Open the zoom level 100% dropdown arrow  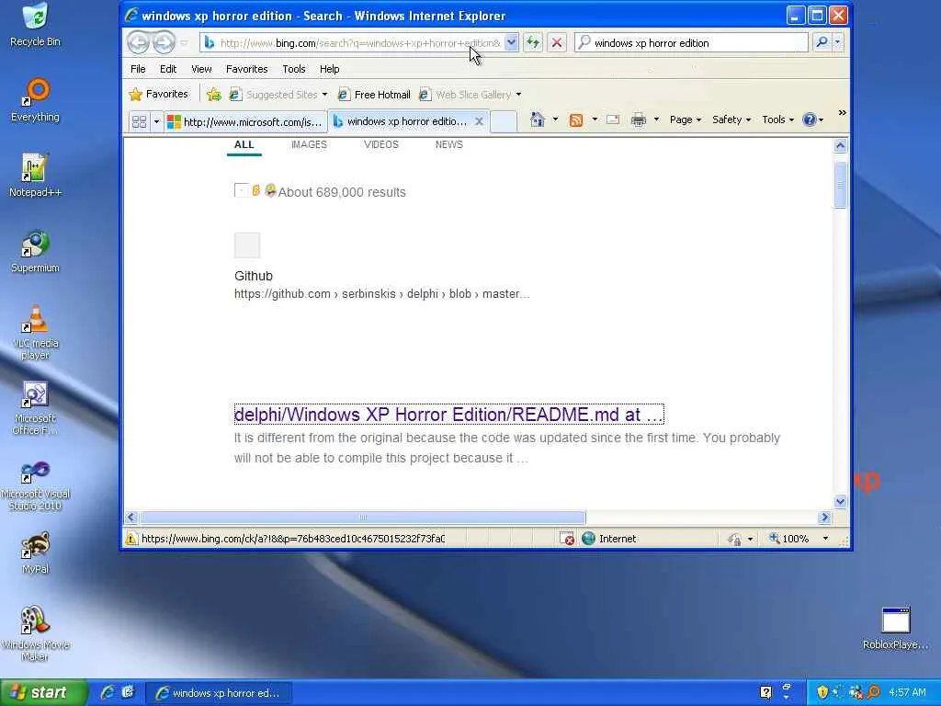click(x=825, y=539)
